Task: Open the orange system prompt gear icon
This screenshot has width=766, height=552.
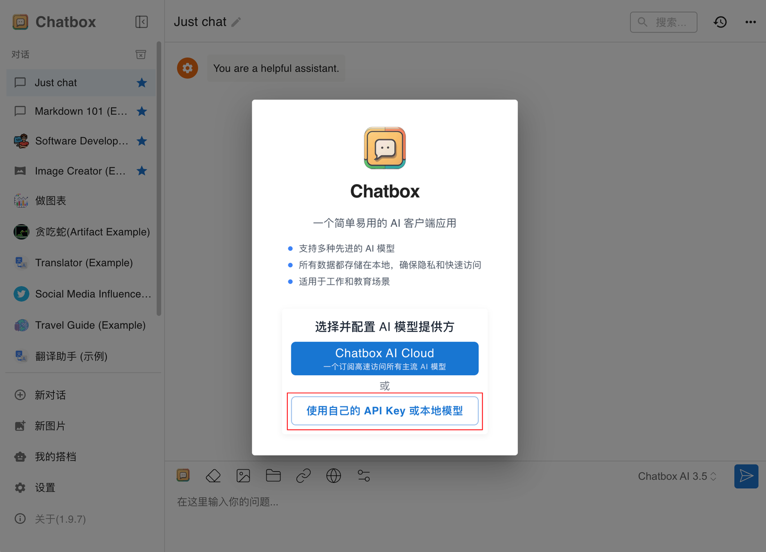Action: pos(187,68)
